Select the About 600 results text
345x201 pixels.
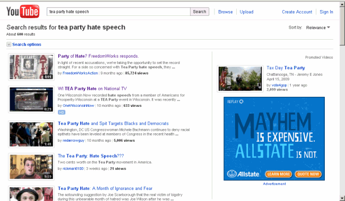[x=21, y=34]
